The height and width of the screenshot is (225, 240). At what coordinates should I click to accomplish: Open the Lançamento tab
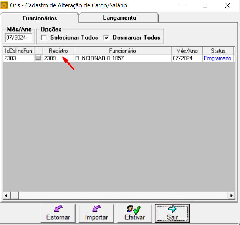119,18
